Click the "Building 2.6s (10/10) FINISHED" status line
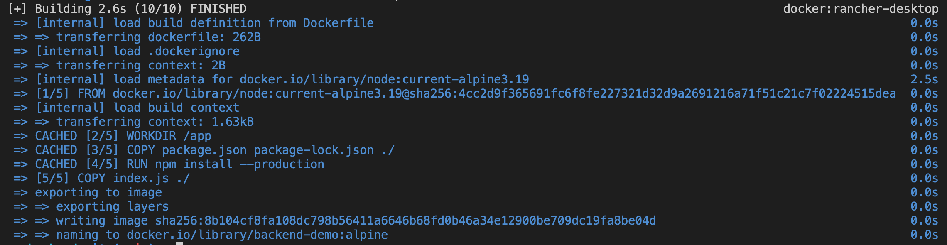The width and height of the screenshot is (947, 245). point(140,9)
